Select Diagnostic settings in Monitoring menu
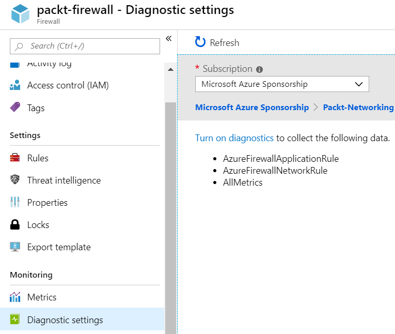The image size is (395, 334). [x=65, y=320]
